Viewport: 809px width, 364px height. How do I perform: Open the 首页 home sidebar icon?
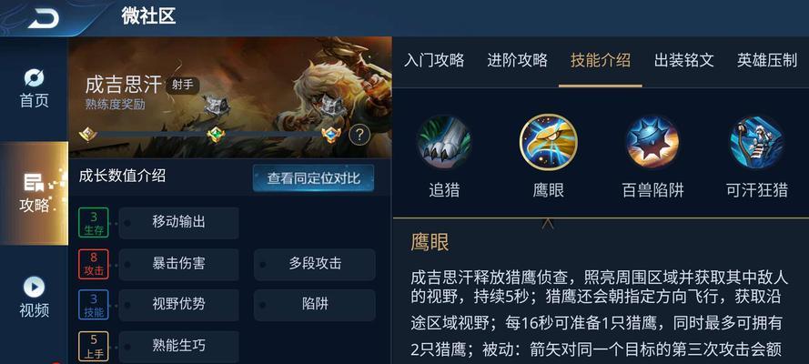click(x=34, y=88)
